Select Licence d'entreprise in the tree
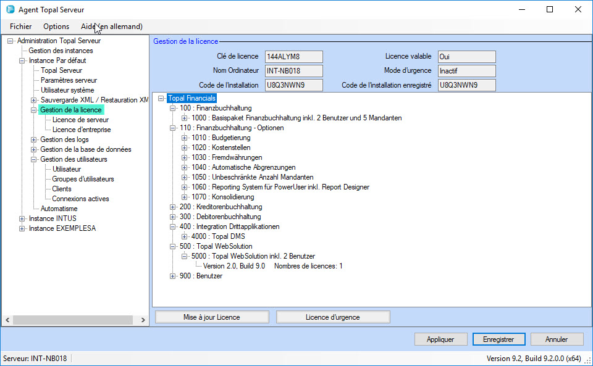This screenshot has width=593, height=366. [x=82, y=130]
